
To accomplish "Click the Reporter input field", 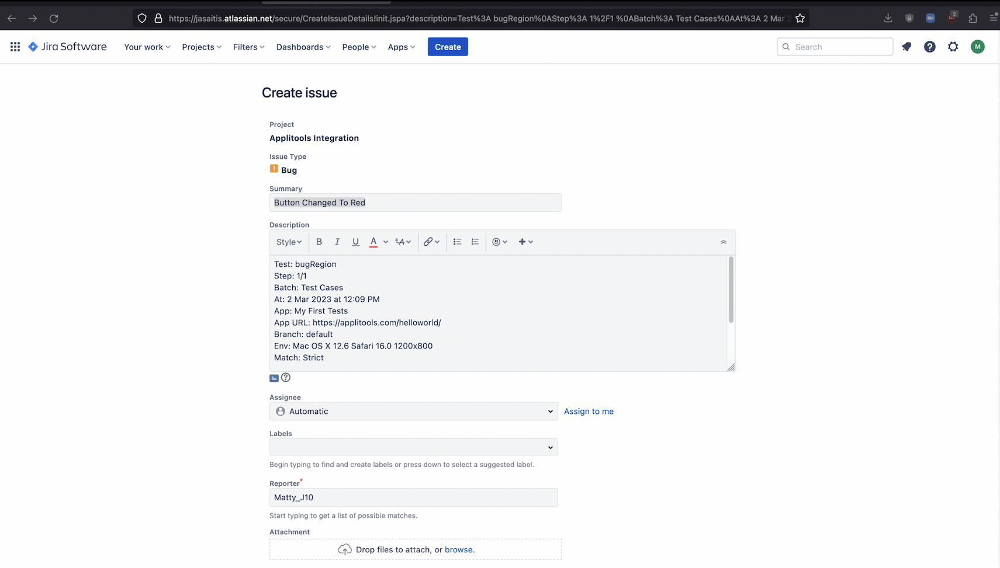I will (x=413, y=497).
